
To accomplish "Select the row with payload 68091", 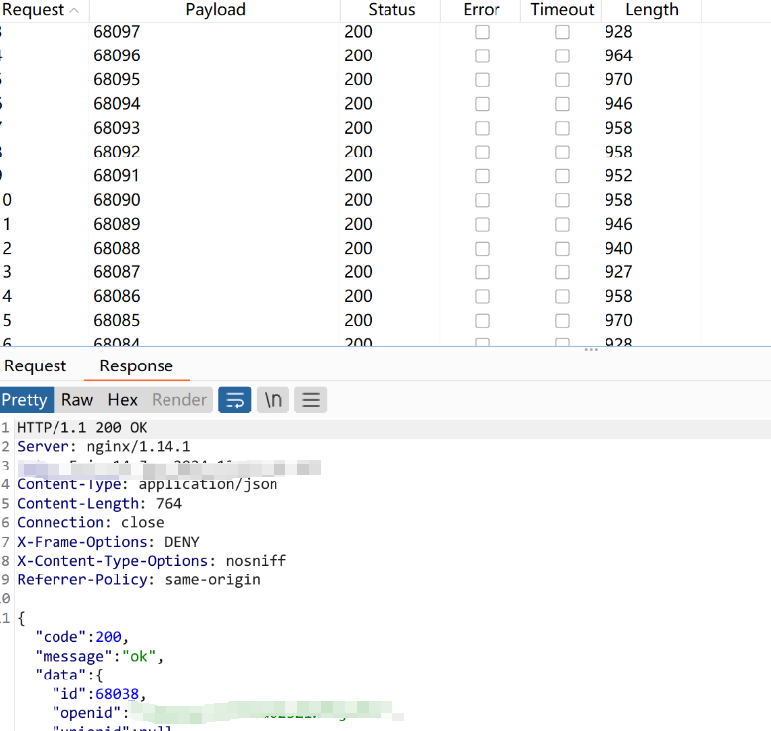I will click(385, 176).
